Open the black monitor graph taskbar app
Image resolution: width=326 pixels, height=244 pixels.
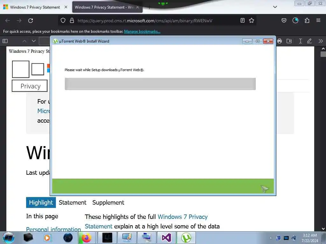107,238
